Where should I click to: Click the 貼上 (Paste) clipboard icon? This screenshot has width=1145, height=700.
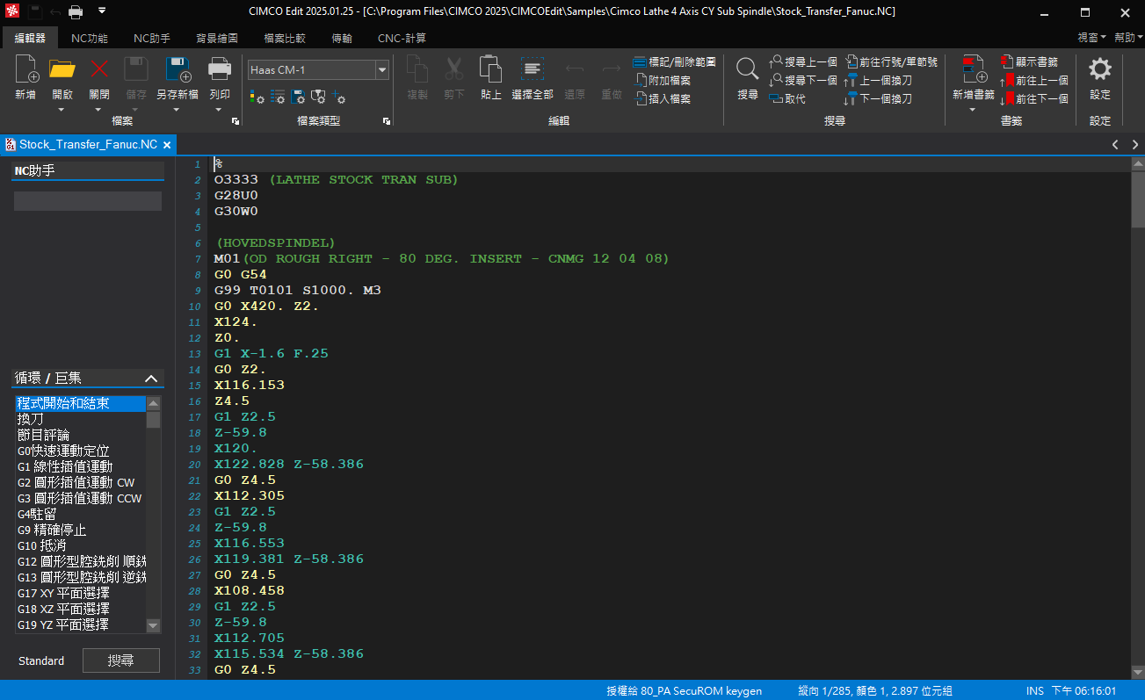point(490,70)
